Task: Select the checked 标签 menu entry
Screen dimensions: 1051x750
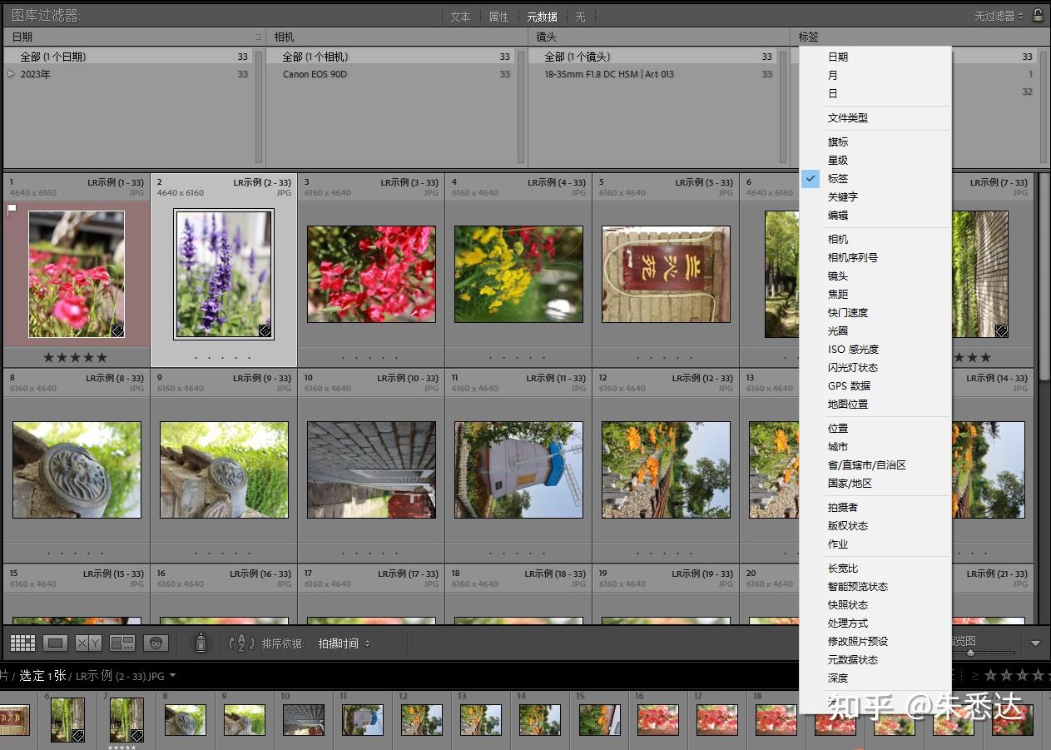Action: click(x=838, y=179)
